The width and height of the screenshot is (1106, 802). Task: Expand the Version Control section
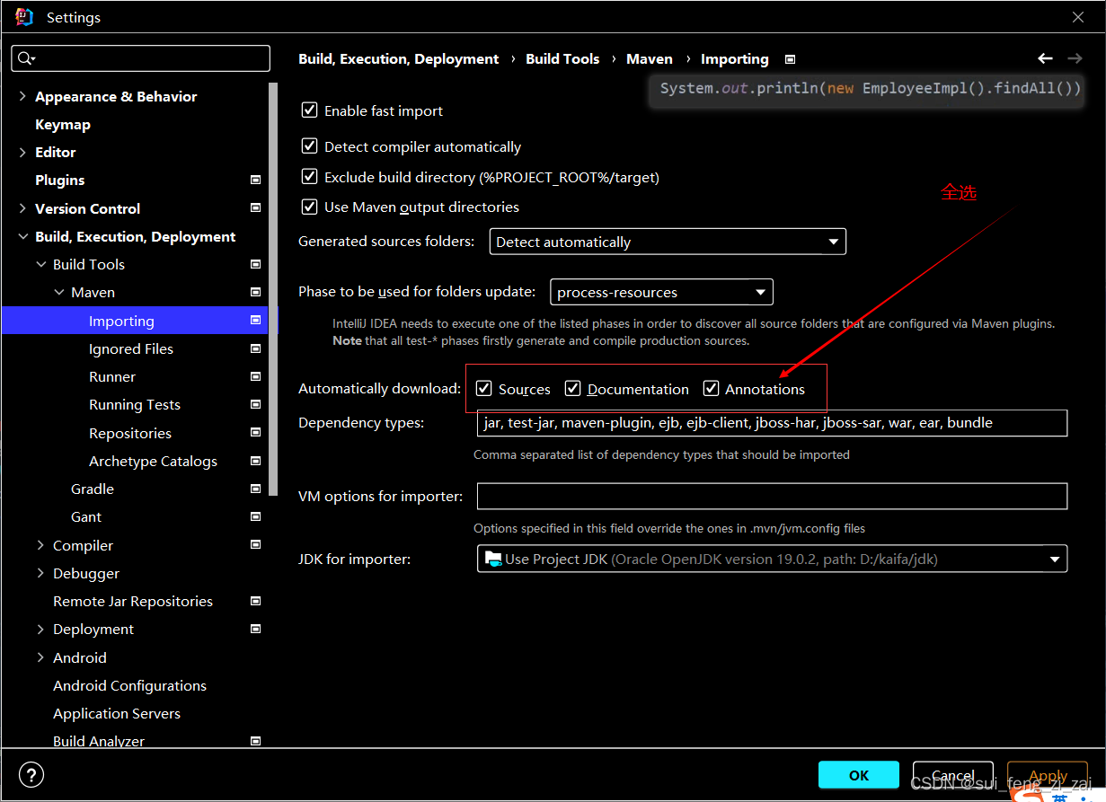click(x=22, y=208)
